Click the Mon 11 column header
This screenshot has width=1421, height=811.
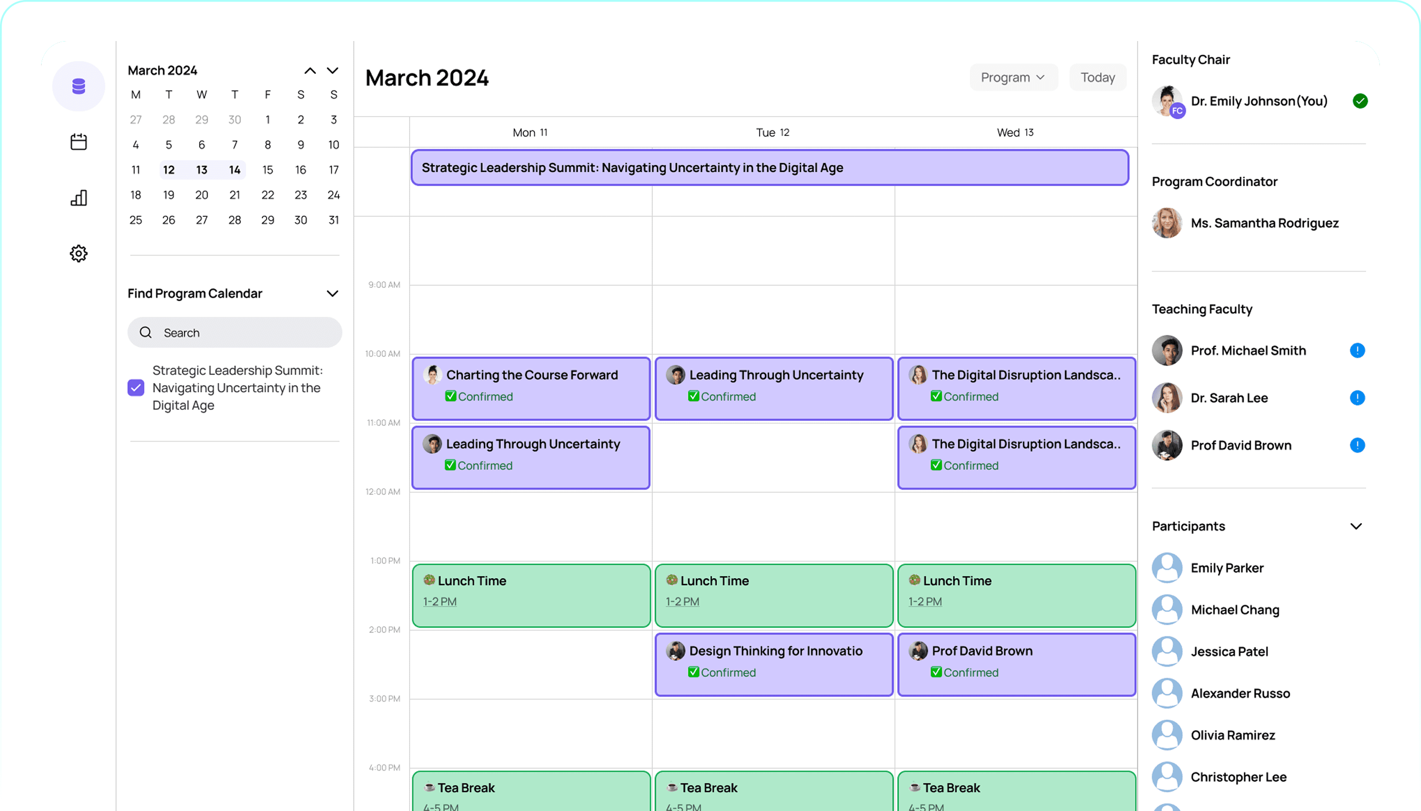[530, 132]
